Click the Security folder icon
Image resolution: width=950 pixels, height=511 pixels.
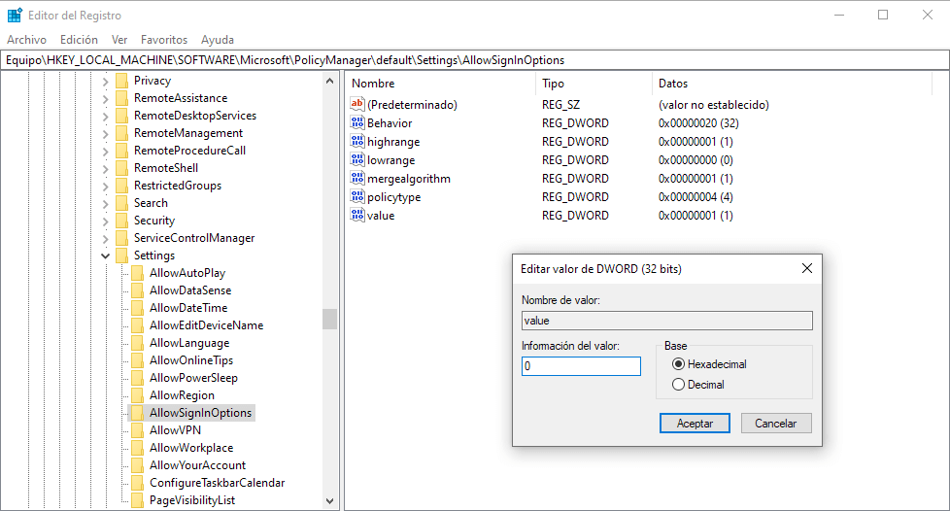coord(121,221)
